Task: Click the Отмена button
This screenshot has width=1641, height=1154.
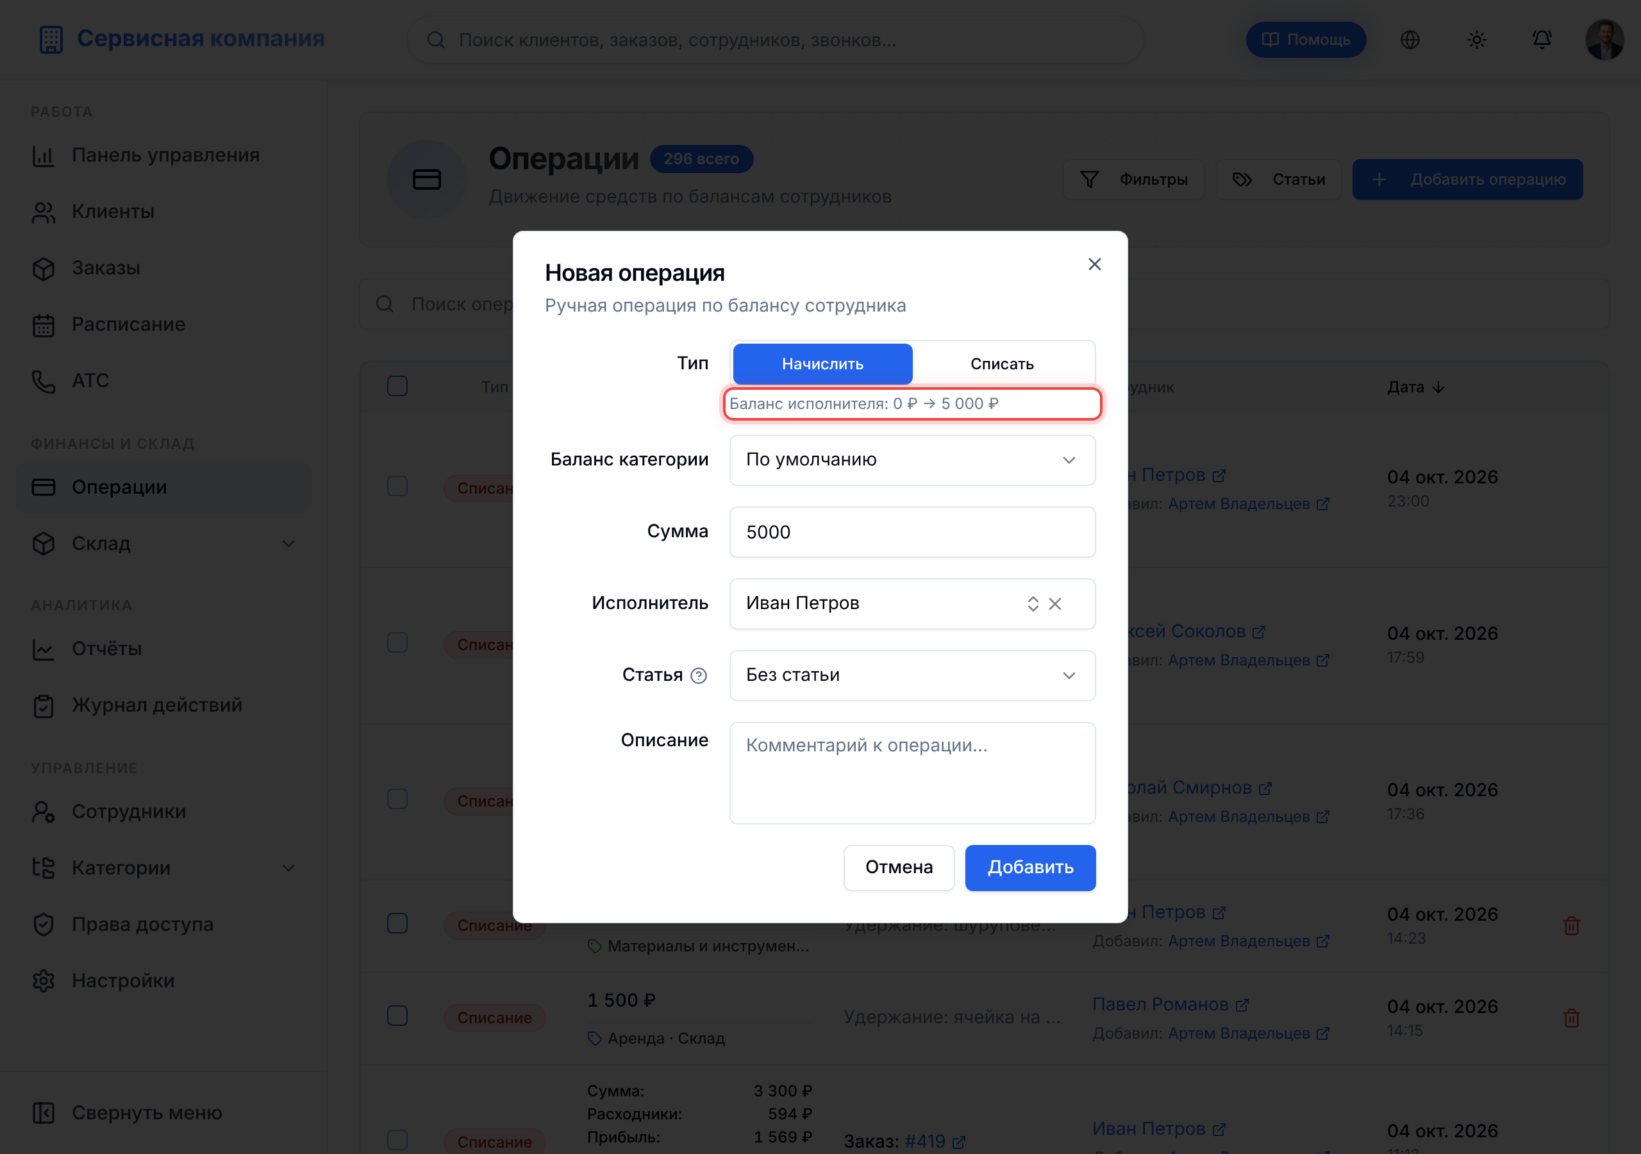Action: (x=899, y=868)
